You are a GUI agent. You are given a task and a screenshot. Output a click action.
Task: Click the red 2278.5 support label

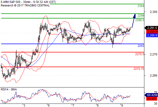(x=140, y=54)
